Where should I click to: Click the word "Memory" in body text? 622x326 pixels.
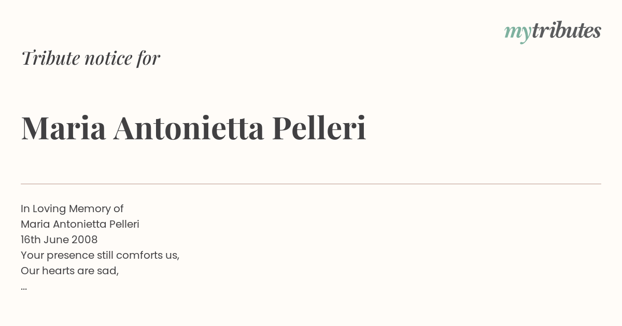point(90,209)
